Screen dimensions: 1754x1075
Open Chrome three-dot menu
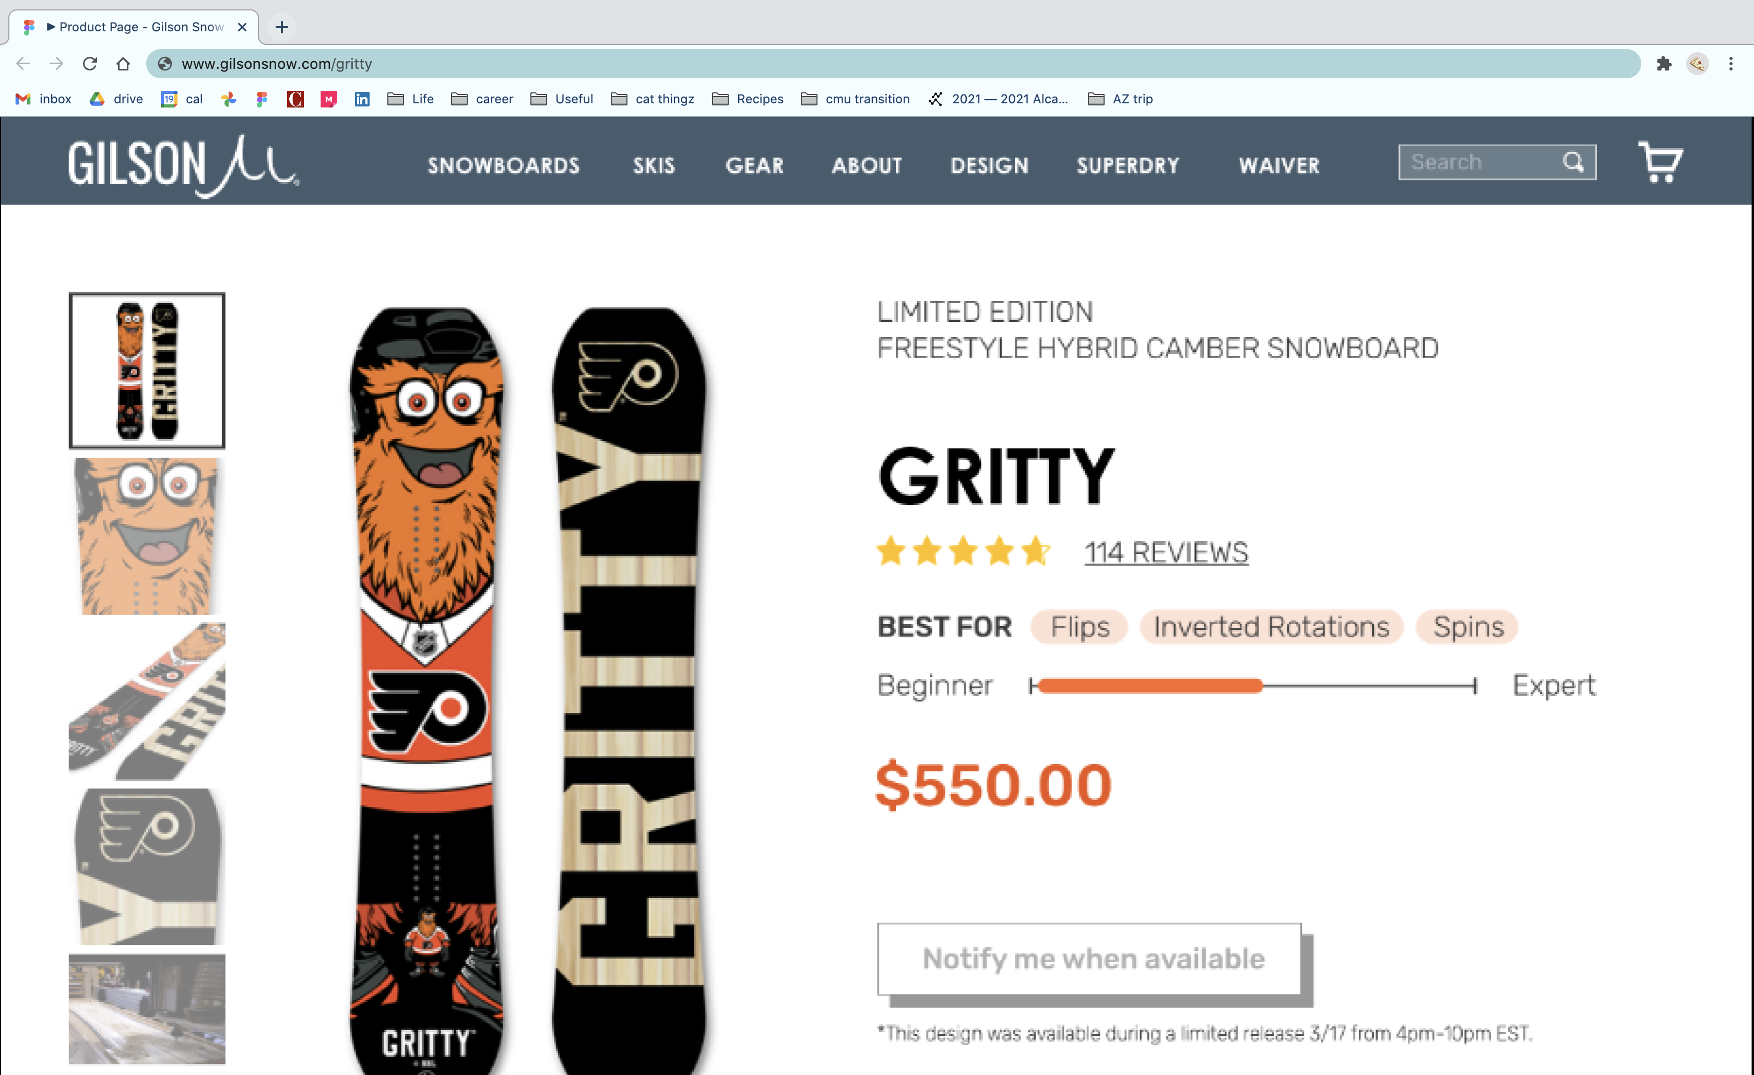[x=1731, y=64]
